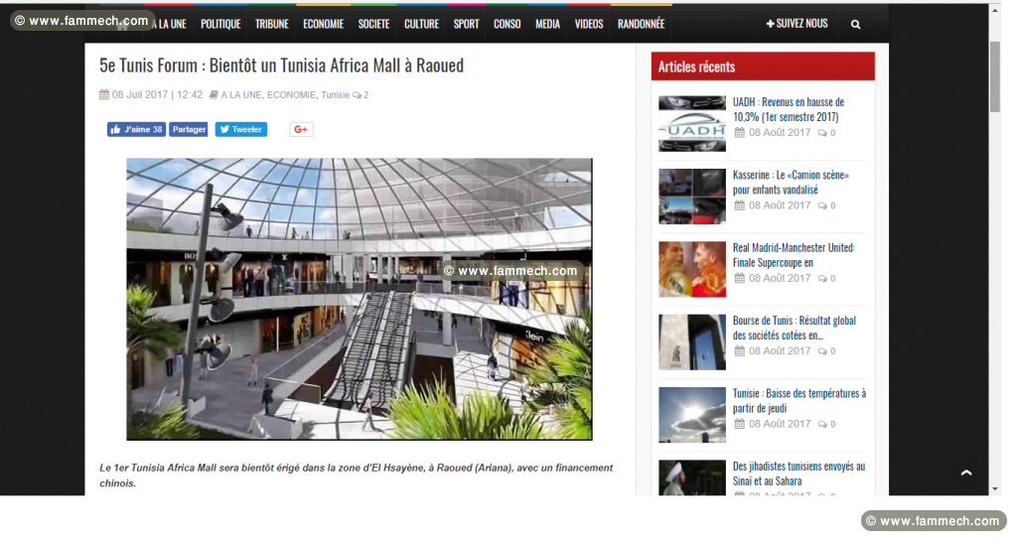Open the POLITIQUE menu

220,24
